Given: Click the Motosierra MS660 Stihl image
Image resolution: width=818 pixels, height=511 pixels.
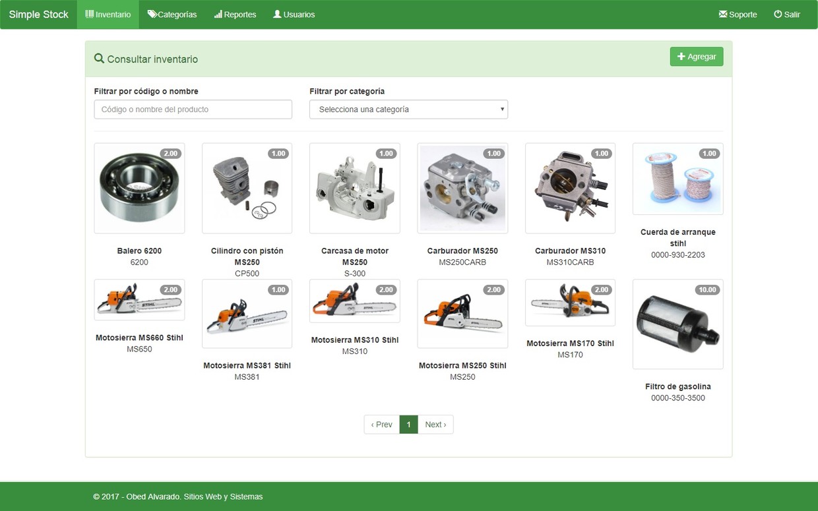Looking at the screenshot, I should [x=139, y=301].
